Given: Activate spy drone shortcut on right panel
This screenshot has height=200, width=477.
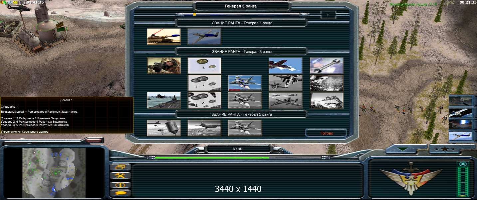Looking at the screenshot, I should pos(461,136).
